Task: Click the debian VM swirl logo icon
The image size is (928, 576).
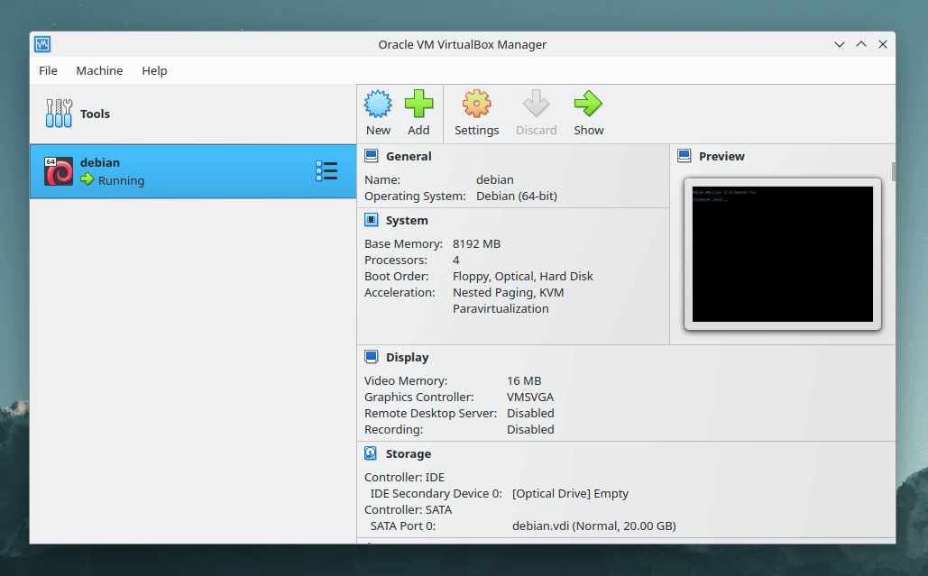Action: coord(59,171)
